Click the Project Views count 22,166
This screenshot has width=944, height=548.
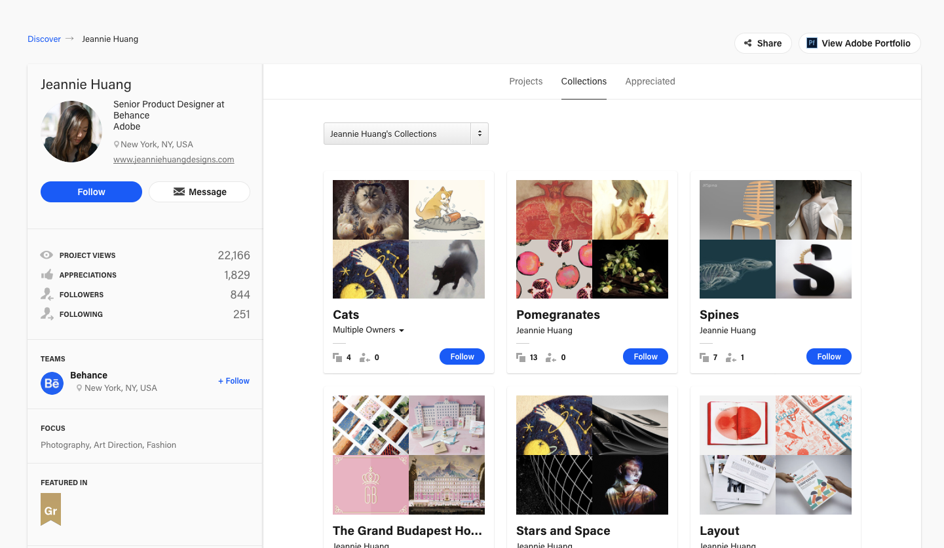click(x=234, y=255)
